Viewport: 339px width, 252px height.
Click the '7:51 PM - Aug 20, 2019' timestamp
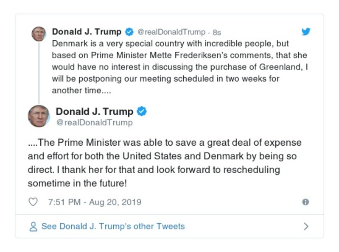tap(95, 202)
